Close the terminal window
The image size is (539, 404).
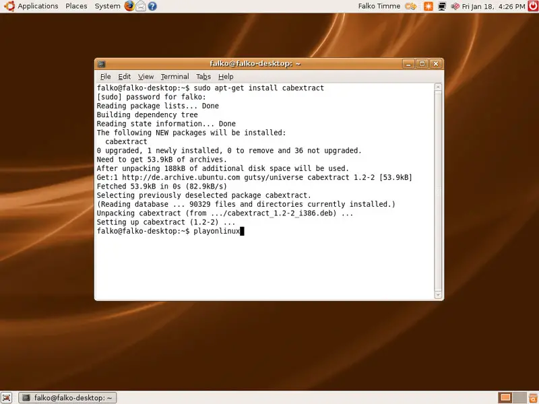436,64
